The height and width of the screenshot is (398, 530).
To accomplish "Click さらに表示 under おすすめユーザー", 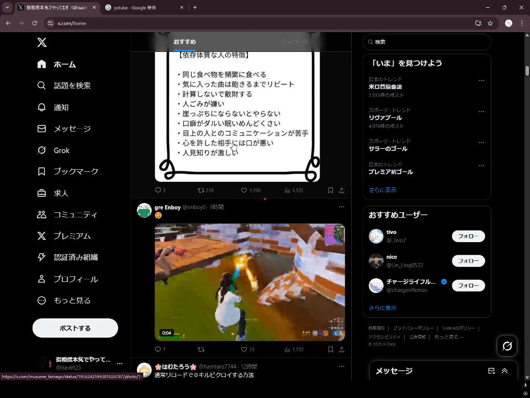I will (x=382, y=308).
